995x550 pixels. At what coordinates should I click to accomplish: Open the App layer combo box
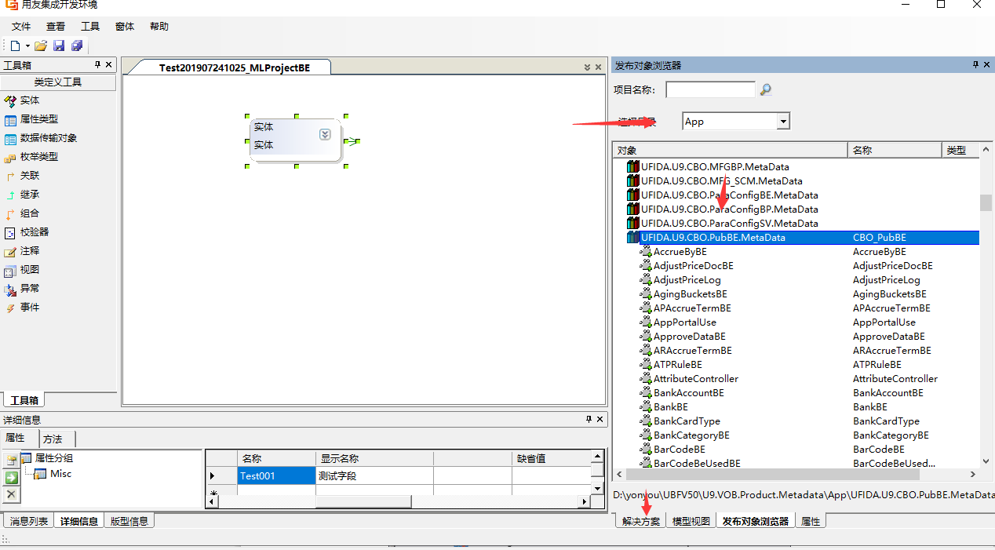pyautogui.click(x=736, y=121)
